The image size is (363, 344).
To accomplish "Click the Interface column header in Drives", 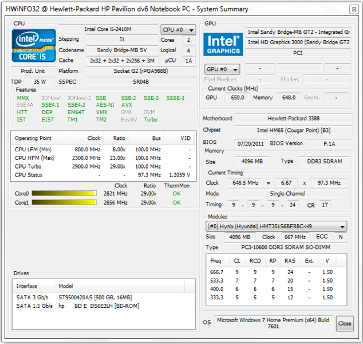I will [x=34, y=286].
